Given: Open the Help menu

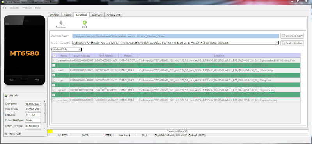Looking at the screenshot, I should tap(37, 8).
